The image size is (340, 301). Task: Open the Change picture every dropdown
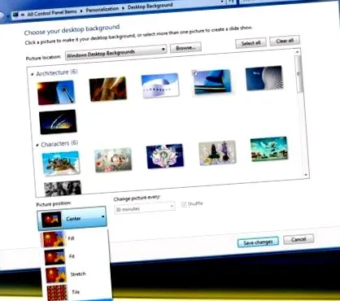(145, 207)
